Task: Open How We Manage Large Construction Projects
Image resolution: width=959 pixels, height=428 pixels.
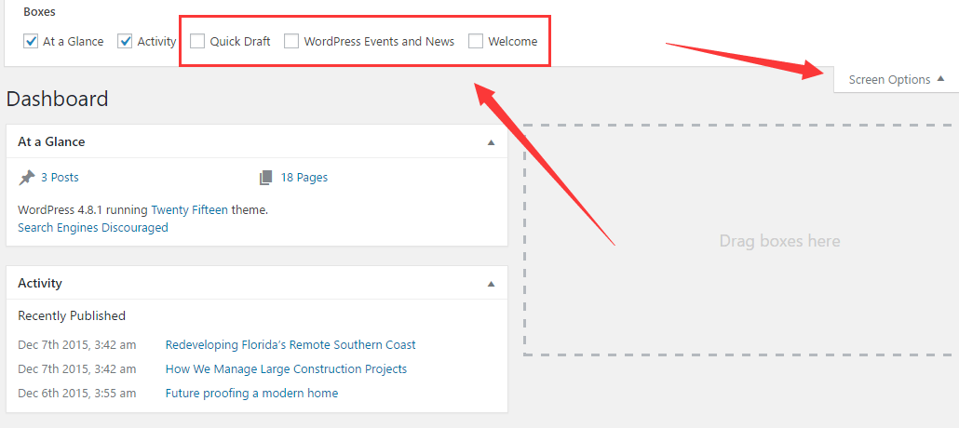Action: click(286, 368)
